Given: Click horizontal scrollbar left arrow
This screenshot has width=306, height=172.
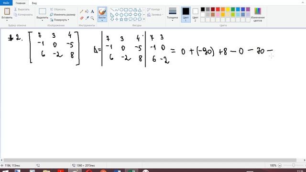Looking at the screenshot, I should click(1, 160).
